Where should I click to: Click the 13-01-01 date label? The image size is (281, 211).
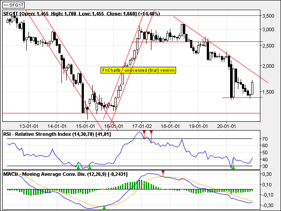[29, 126]
